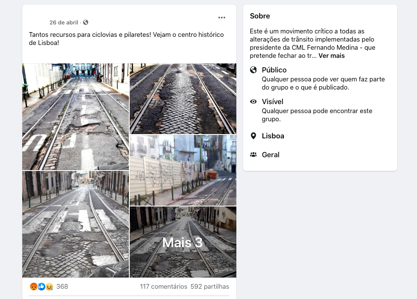Open the 26 de abril post timestamp

pos(64,22)
